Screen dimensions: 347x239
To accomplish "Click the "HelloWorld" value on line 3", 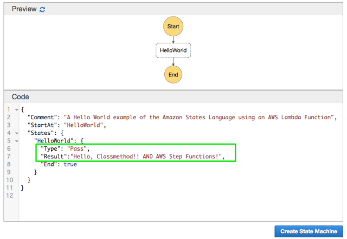I will tap(83, 125).
